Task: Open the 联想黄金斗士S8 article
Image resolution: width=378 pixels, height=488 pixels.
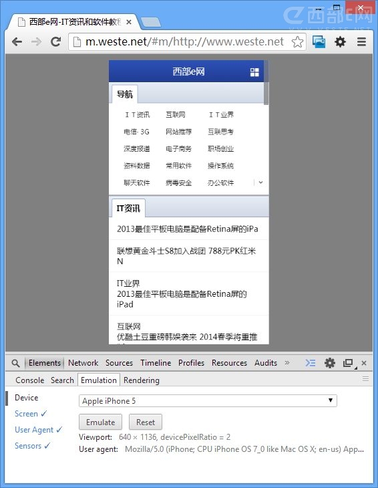Action: pyautogui.click(x=186, y=256)
